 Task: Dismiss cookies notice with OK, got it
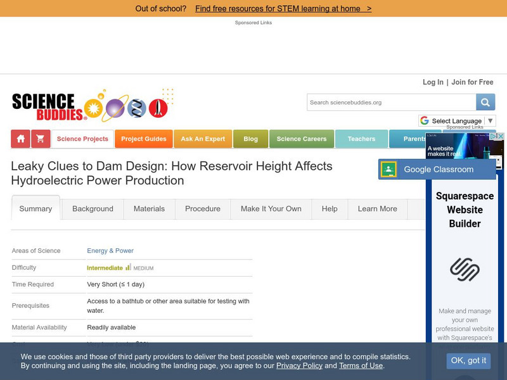click(468, 361)
